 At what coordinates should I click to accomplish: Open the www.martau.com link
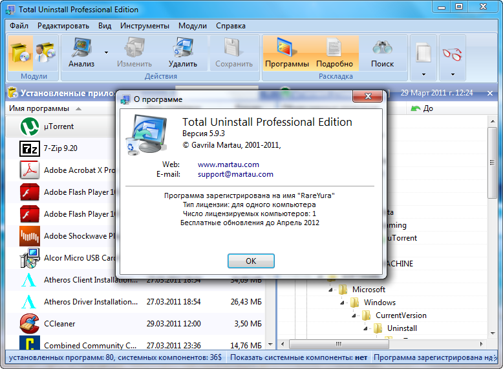(228, 165)
